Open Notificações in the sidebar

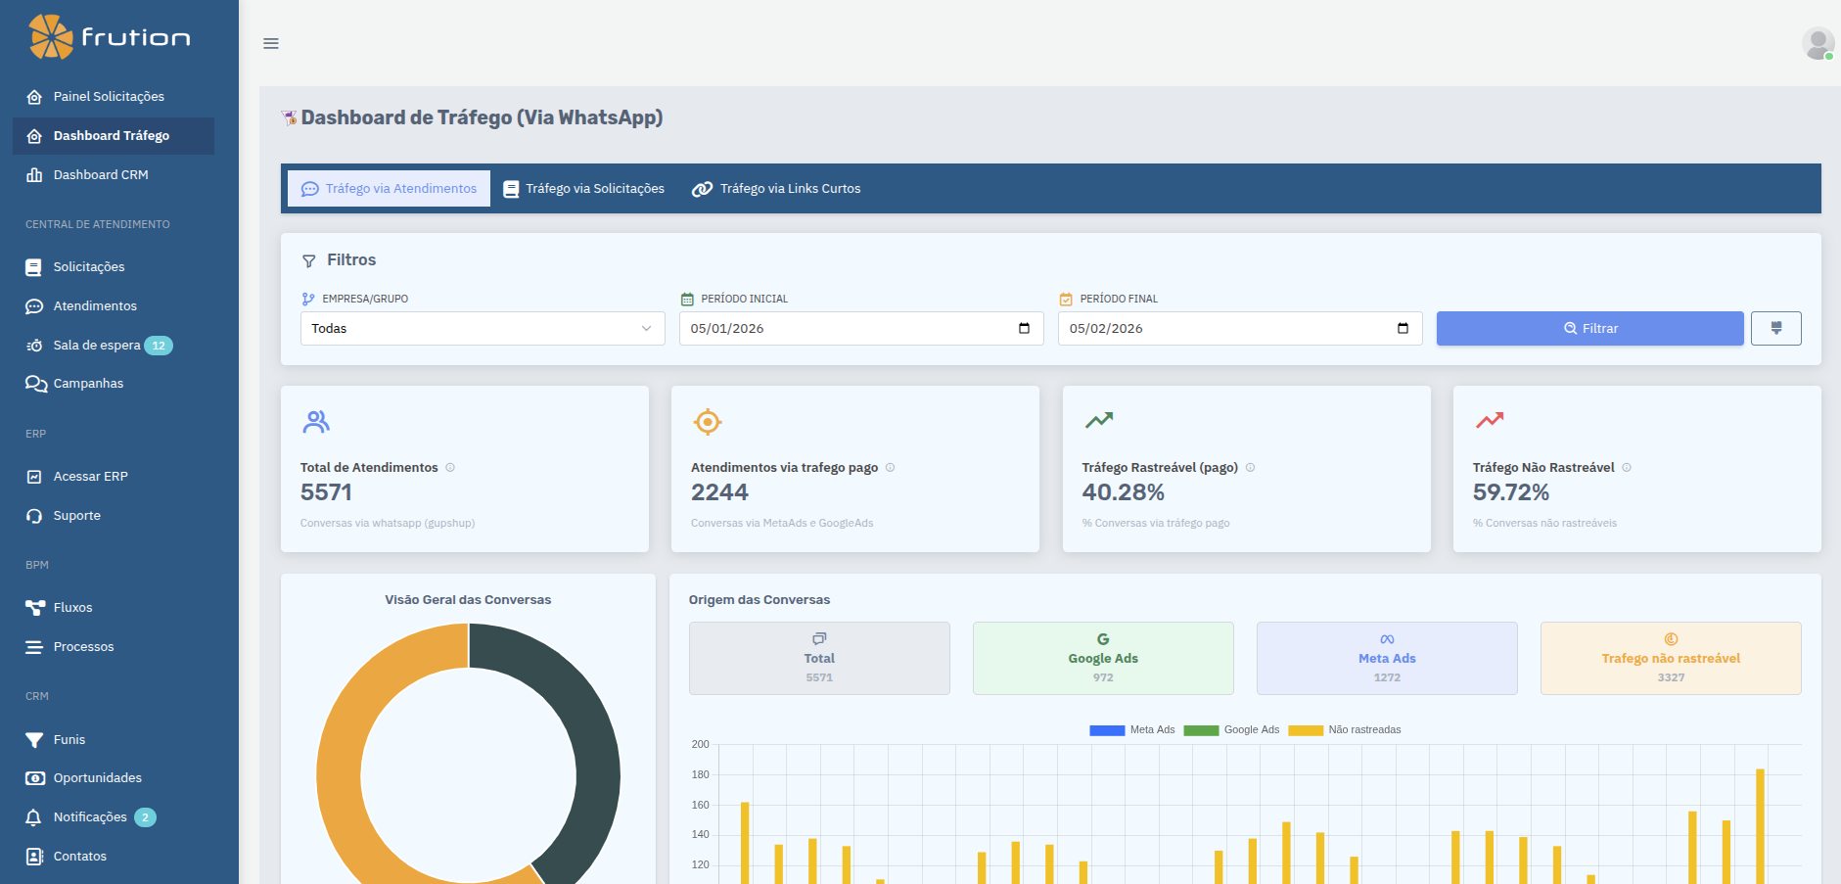point(90,817)
